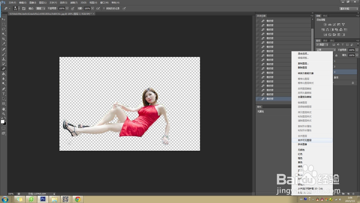The image size is (360, 203).
Task: Select the Crop tool
Action: tap(4, 39)
